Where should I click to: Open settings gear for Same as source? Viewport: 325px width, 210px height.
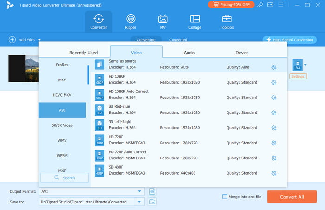[274, 67]
